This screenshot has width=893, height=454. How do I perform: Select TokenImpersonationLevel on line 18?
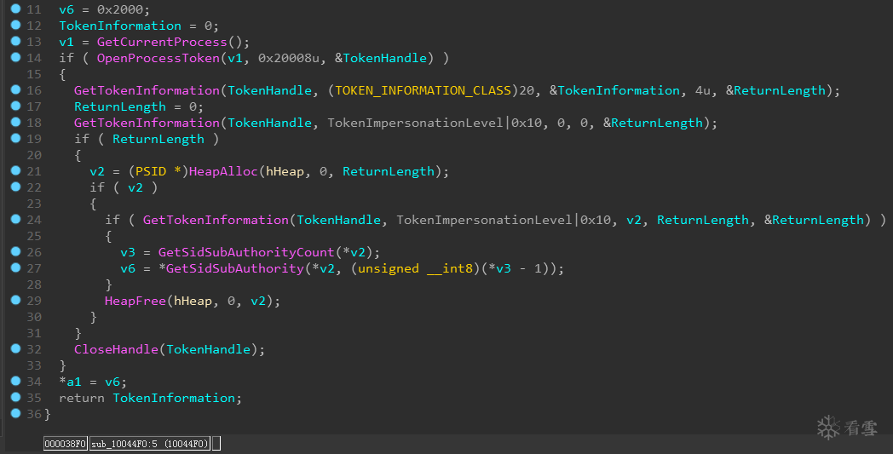pyautogui.click(x=415, y=123)
